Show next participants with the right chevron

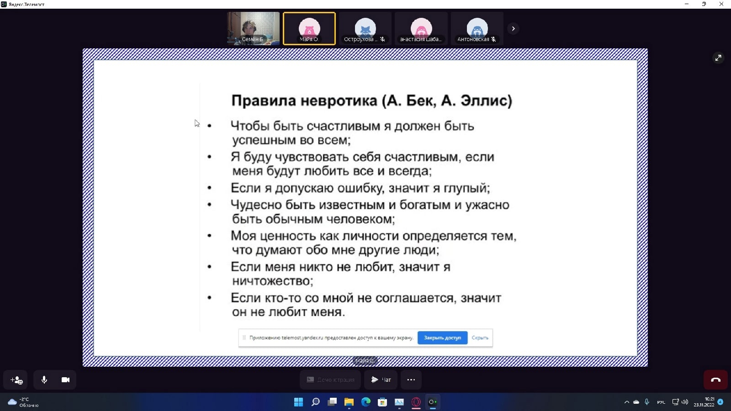[x=513, y=29]
